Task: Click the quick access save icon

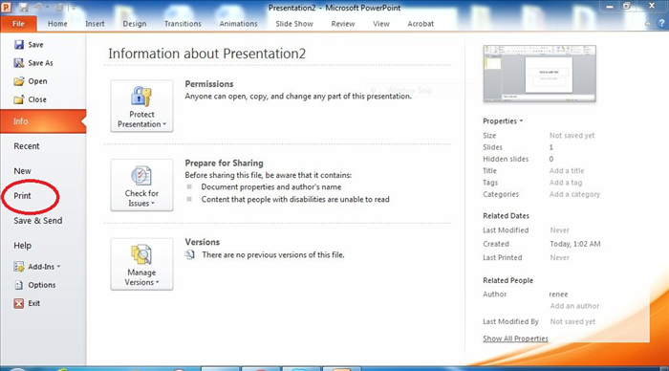Action: click(24, 8)
